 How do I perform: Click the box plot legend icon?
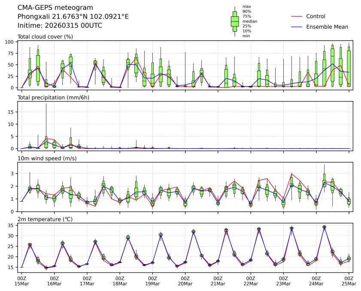[x=234, y=21]
